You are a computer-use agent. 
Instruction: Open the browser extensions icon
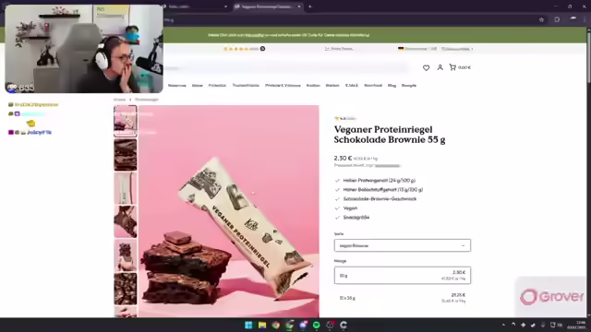tap(557, 19)
